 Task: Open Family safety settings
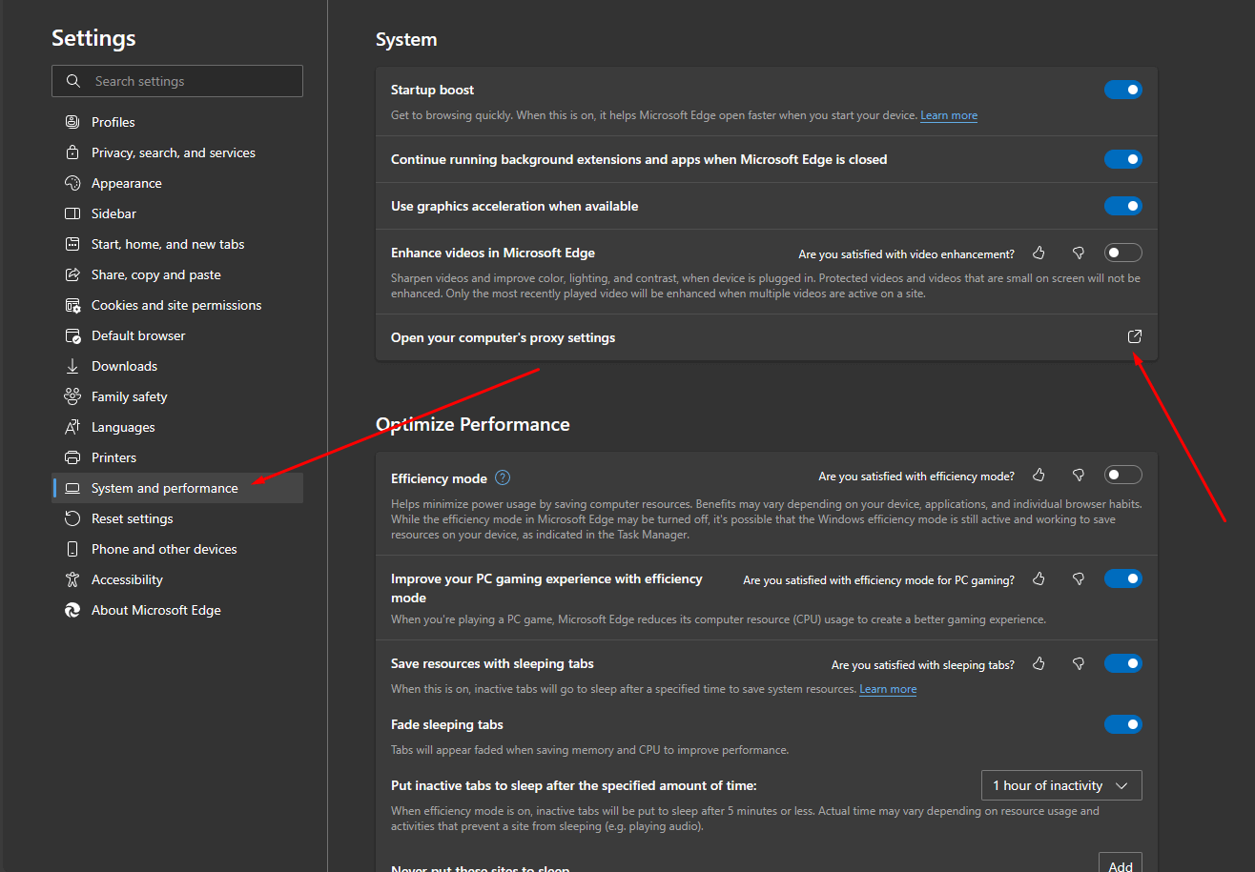click(x=177, y=396)
